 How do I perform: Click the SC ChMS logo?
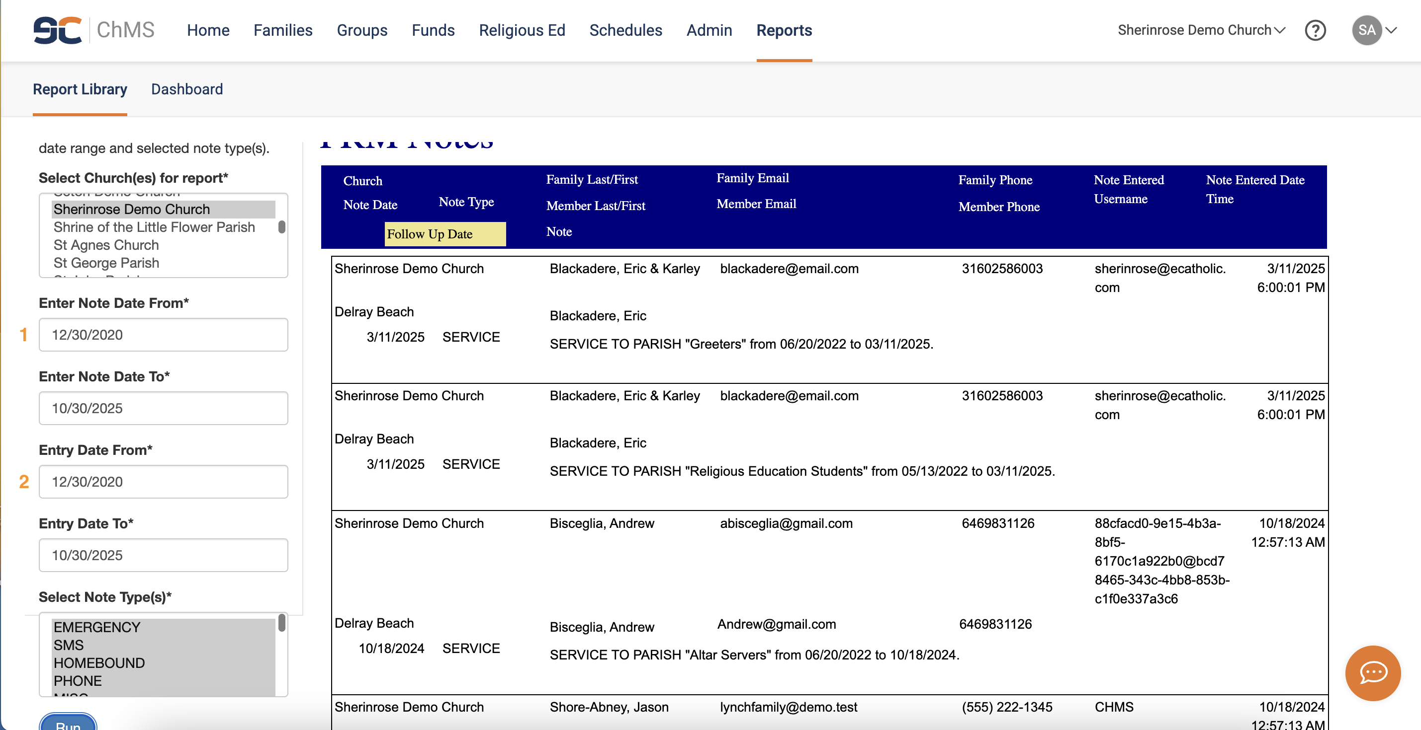[x=93, y=30]
